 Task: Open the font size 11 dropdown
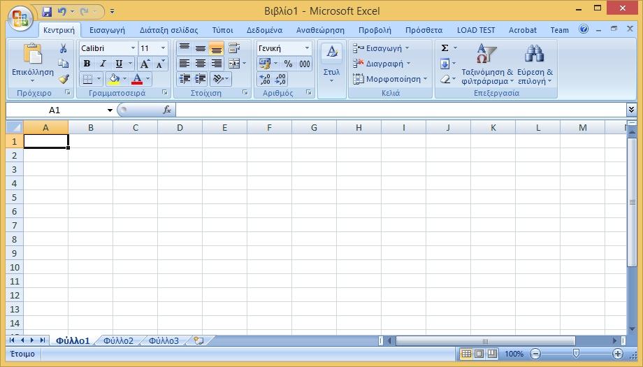[x=163, y=48]
